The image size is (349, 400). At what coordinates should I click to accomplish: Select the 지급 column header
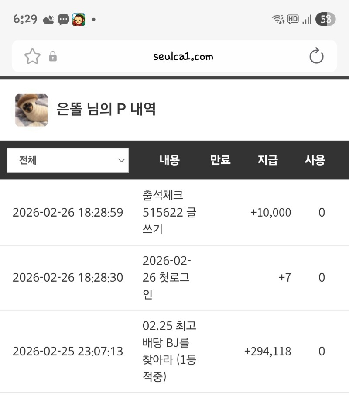267,160
